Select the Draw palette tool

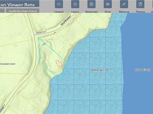pyautogui.click(x=108, y=4)
